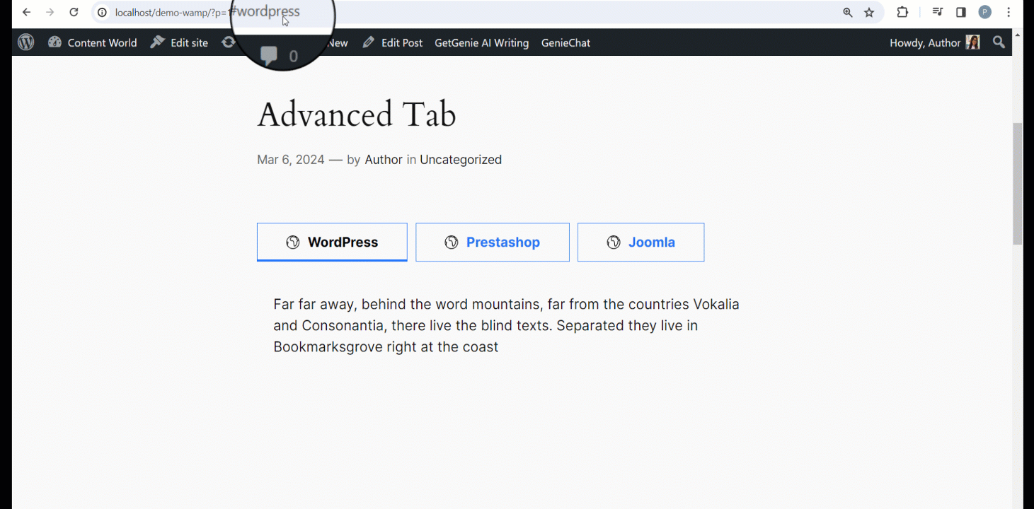This screenshot has width=1034, height=509.
Task: Click the updates circular arrows icon
Action: pos(228,42)
